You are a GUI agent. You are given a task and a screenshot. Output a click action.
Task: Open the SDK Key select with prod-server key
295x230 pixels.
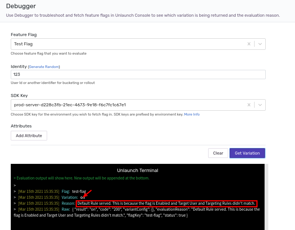coord(138,105)
